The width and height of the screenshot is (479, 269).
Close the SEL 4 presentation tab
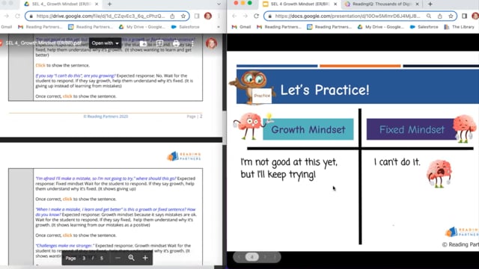[x=335, y=4]
